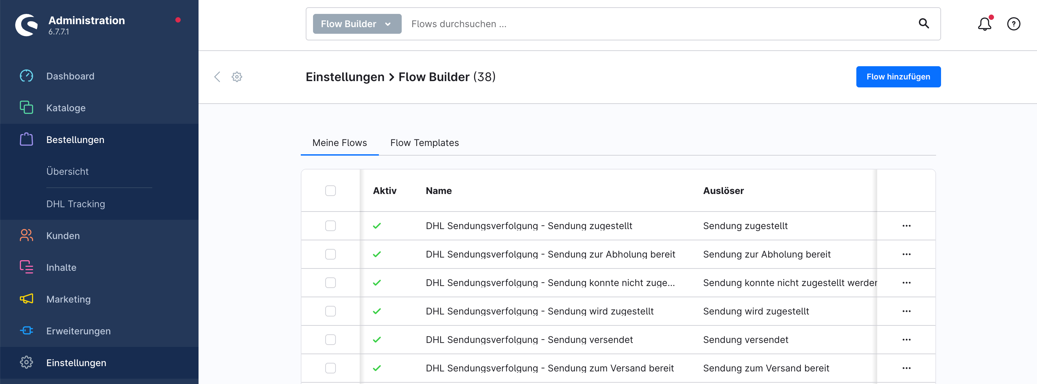Check the Sendung zugestellt flow row checkbox
1037x384 pixels.
point(331,226)
